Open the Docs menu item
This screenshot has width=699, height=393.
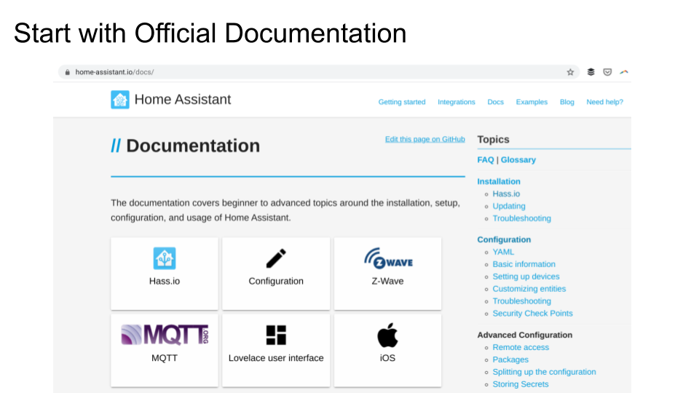tap(495, 102)
